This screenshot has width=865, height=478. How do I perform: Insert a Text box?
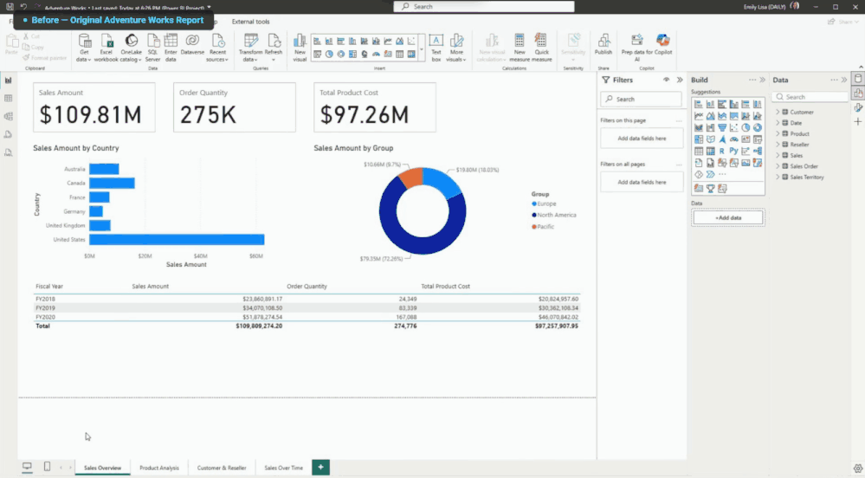(x=436, y=48)
